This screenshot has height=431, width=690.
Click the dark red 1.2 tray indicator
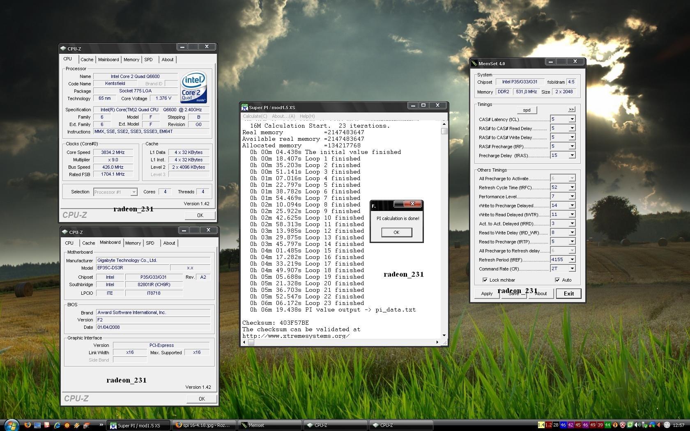(549, 425)
